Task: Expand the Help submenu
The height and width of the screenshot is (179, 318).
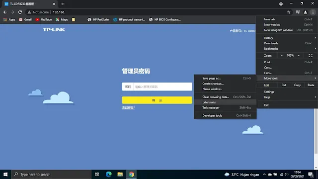Action: coord(287,97)
